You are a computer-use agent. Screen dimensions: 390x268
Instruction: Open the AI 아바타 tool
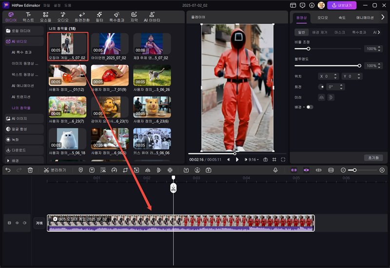click(x=152, y=17)
